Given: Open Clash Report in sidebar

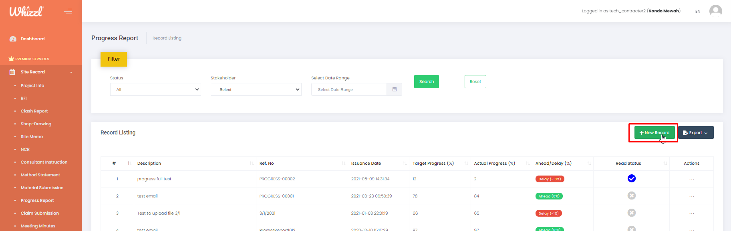Looking at the screenshot, I should pyautogui.click(x=34, y=111).
